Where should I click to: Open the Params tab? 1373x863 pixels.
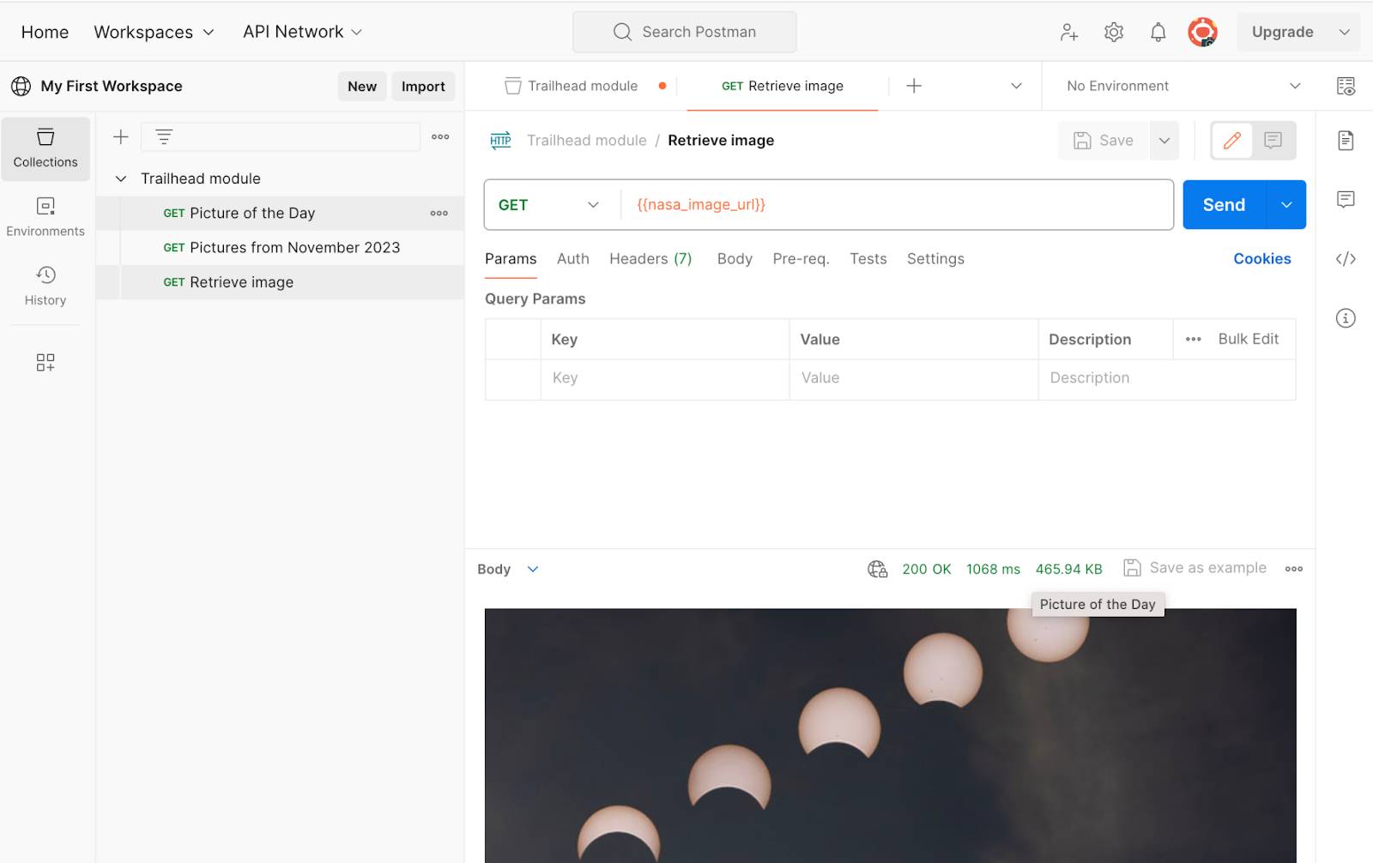[511, 259]
